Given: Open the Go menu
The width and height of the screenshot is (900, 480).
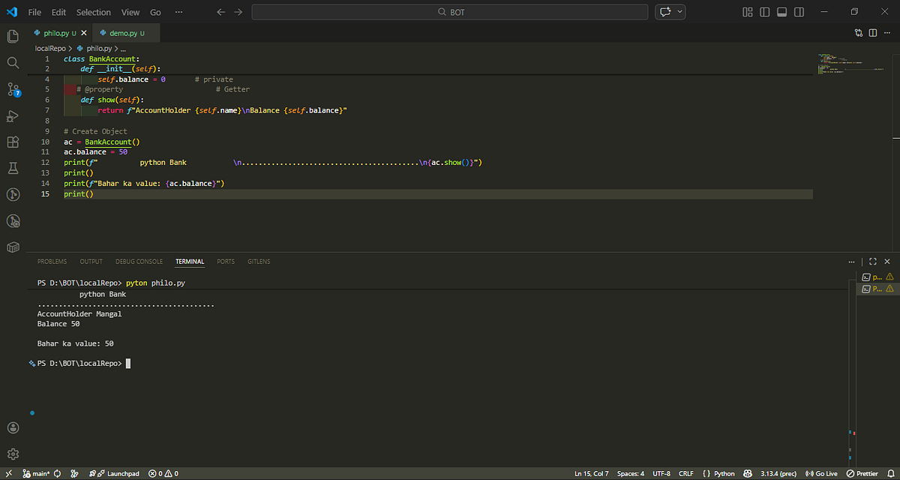Looking at the screenshot, I should point(155,12).
